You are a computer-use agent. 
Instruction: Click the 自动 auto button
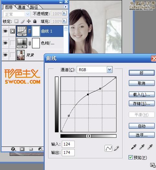pos(142,126)
